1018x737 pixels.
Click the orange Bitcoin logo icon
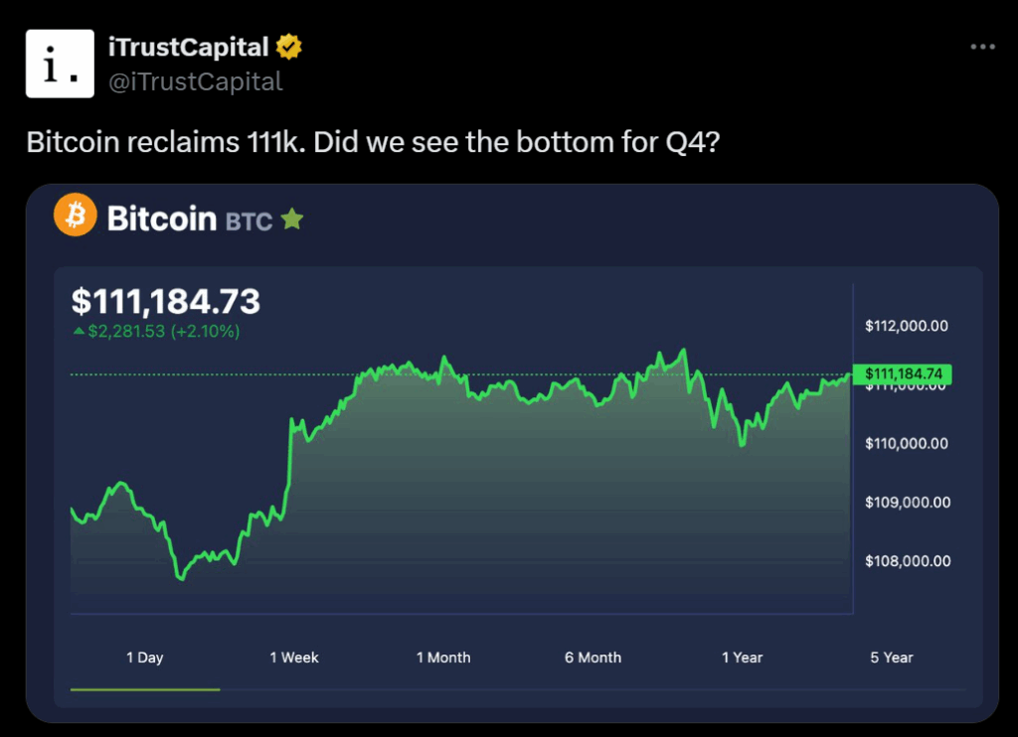[x=76, y=216]
